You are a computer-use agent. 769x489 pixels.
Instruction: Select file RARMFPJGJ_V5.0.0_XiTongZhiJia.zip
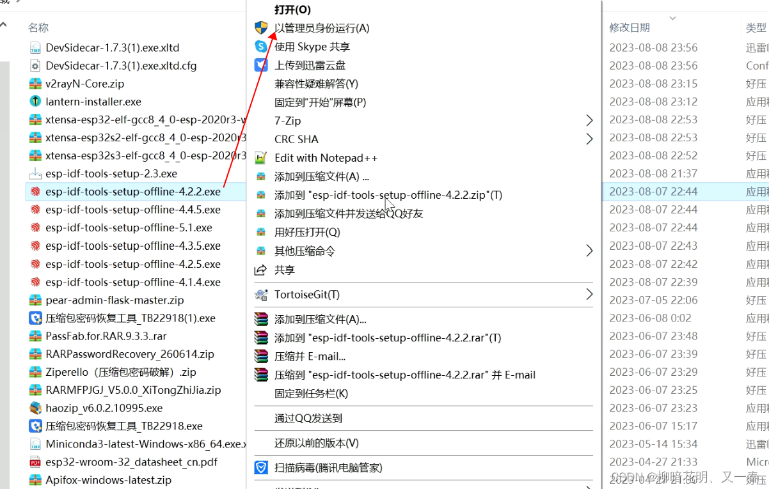[x=133, y=390]
